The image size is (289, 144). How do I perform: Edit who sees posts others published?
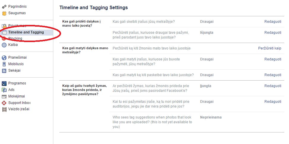[273, 75]
